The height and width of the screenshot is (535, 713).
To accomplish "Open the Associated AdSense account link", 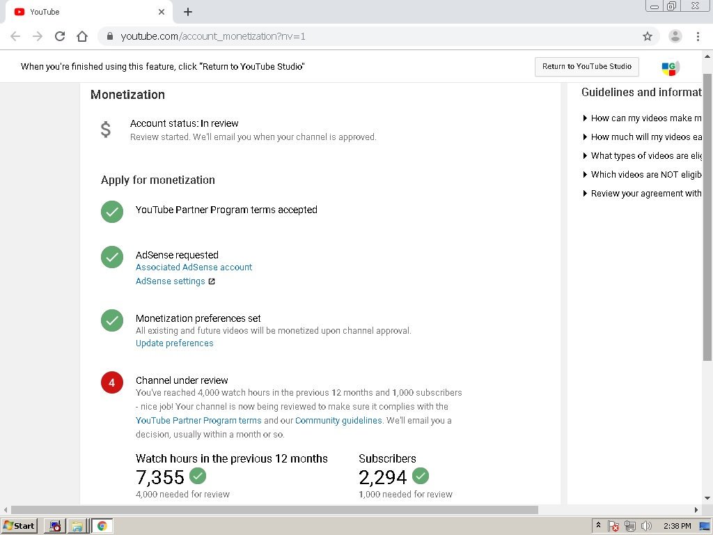I will click(194, 267).
